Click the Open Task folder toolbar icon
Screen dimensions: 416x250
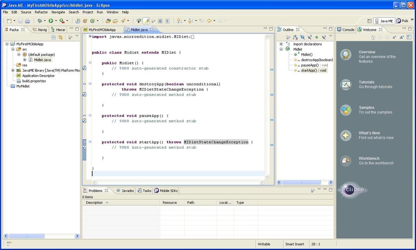115,21
